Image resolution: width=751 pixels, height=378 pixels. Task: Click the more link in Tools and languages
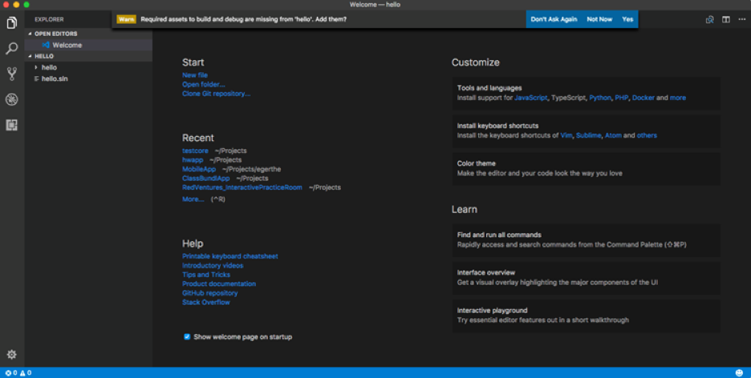(x=678, y=98)
